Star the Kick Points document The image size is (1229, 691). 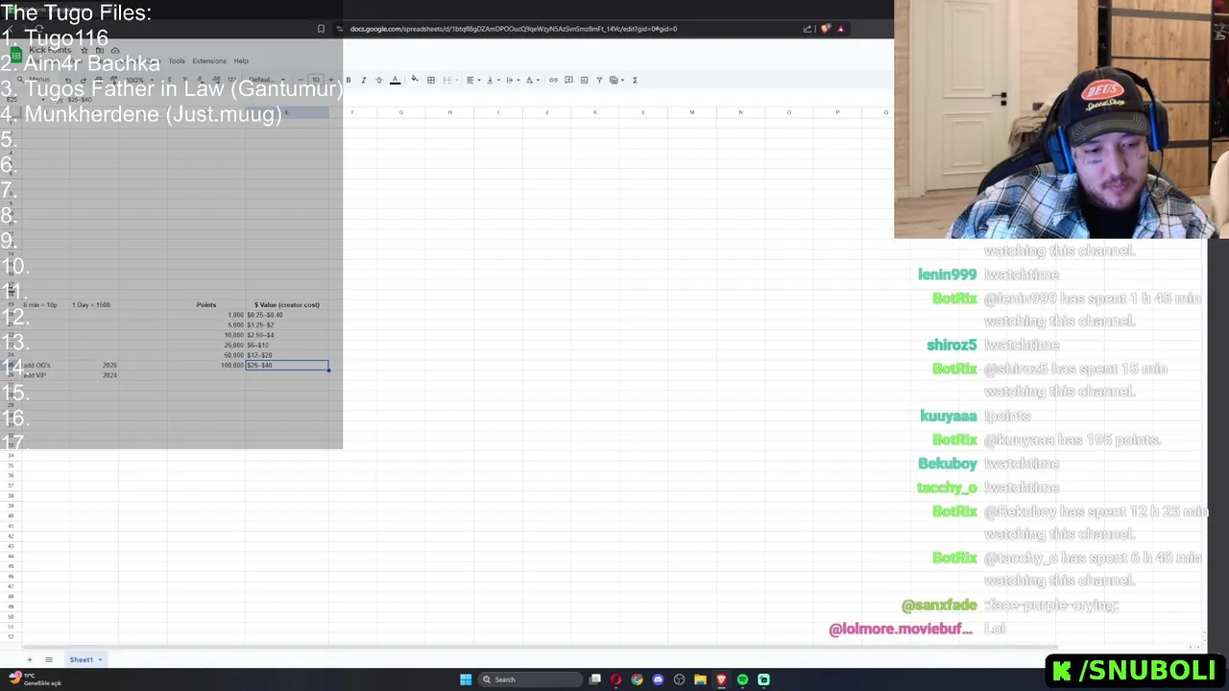click(x=84, y=50)
